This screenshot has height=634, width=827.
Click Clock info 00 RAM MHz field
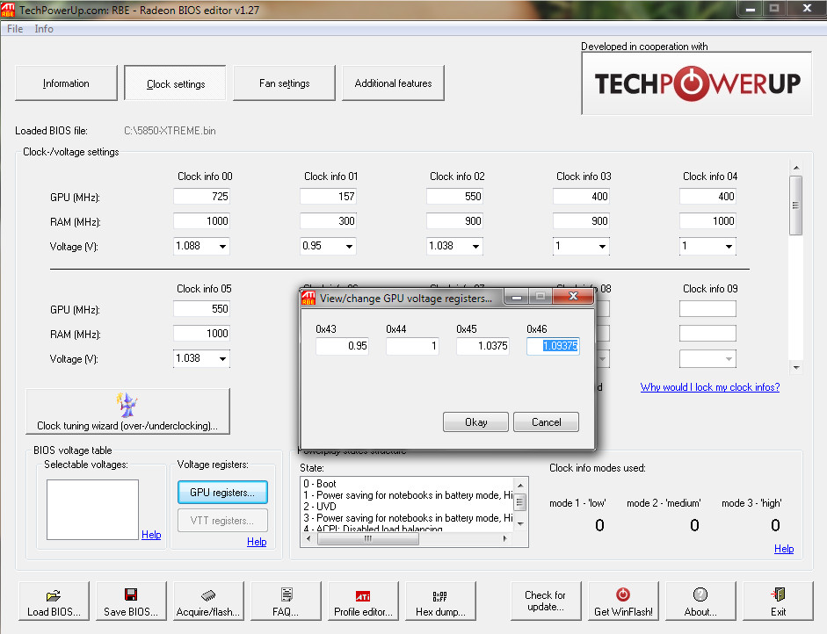coord(201,221)
